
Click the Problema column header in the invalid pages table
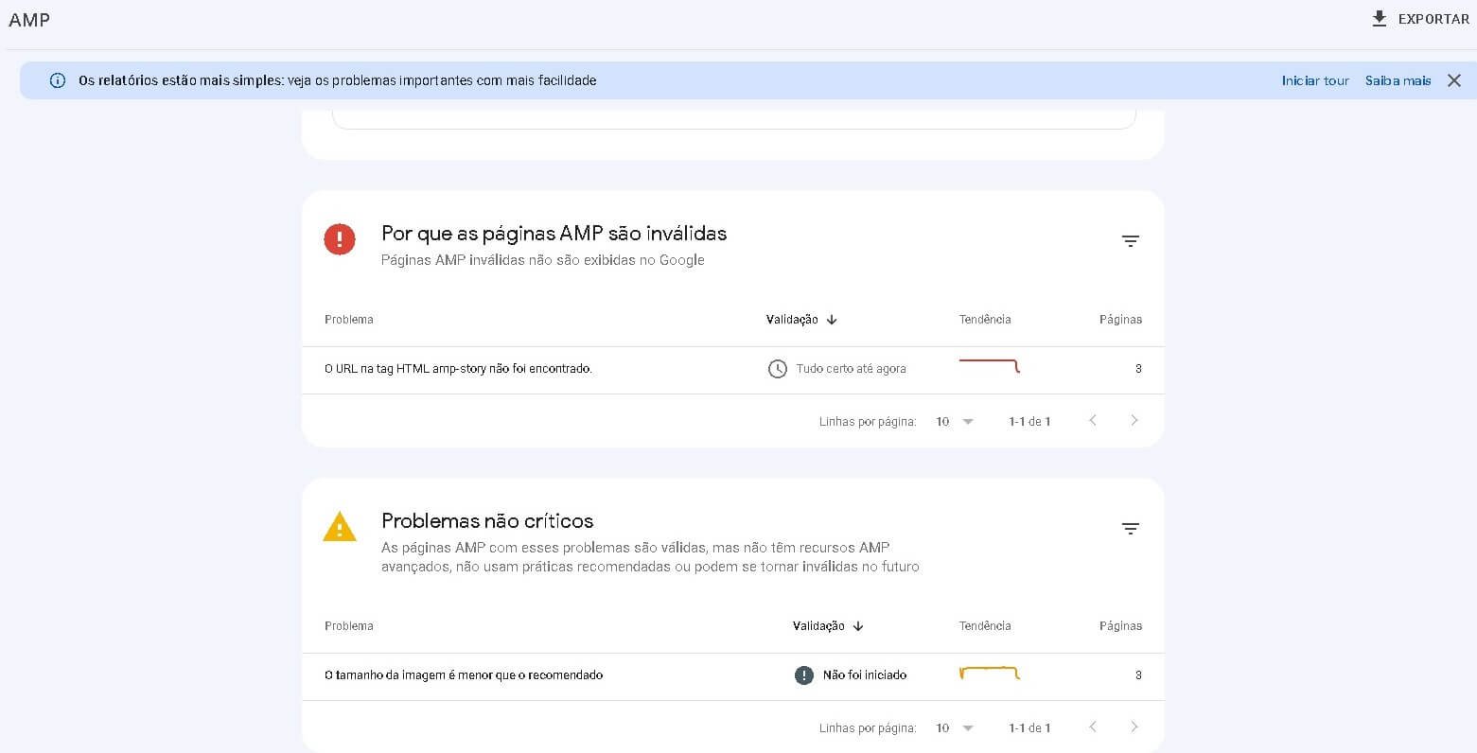point(349,320)
